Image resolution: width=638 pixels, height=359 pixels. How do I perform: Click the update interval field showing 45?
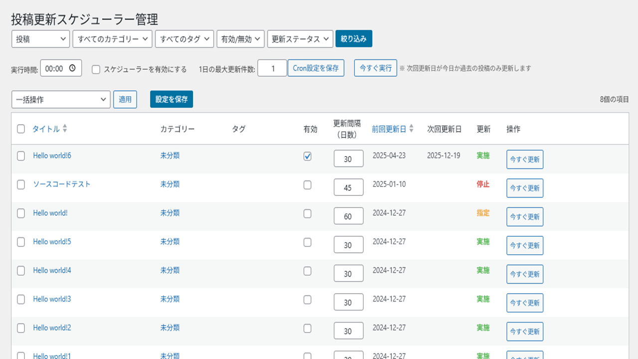[348, 188]
